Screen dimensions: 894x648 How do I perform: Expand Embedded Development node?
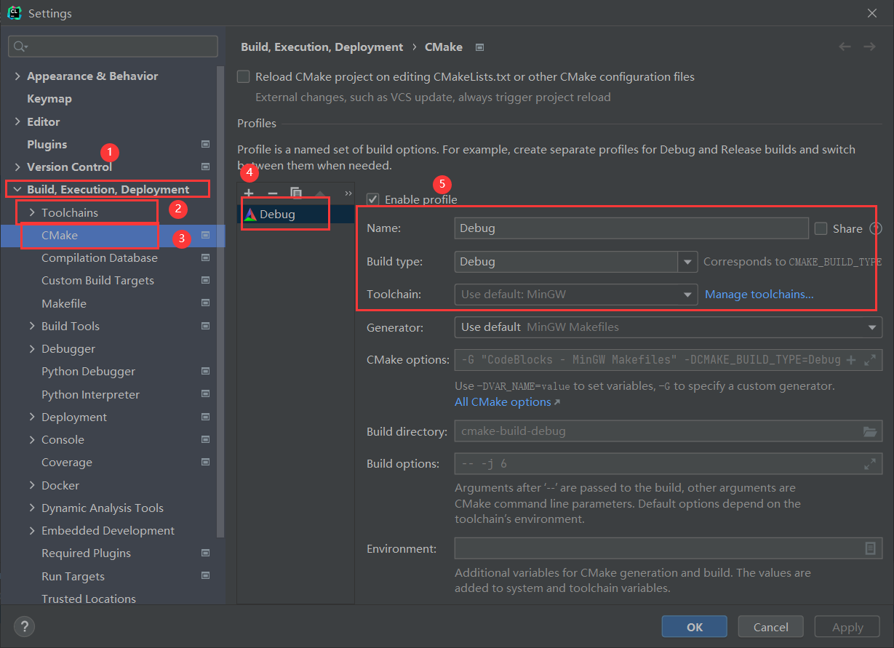[32, 530]
